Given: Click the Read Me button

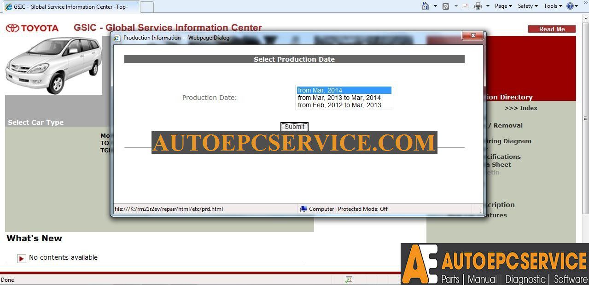Looking at the screenshot, I should click(552, 29).
